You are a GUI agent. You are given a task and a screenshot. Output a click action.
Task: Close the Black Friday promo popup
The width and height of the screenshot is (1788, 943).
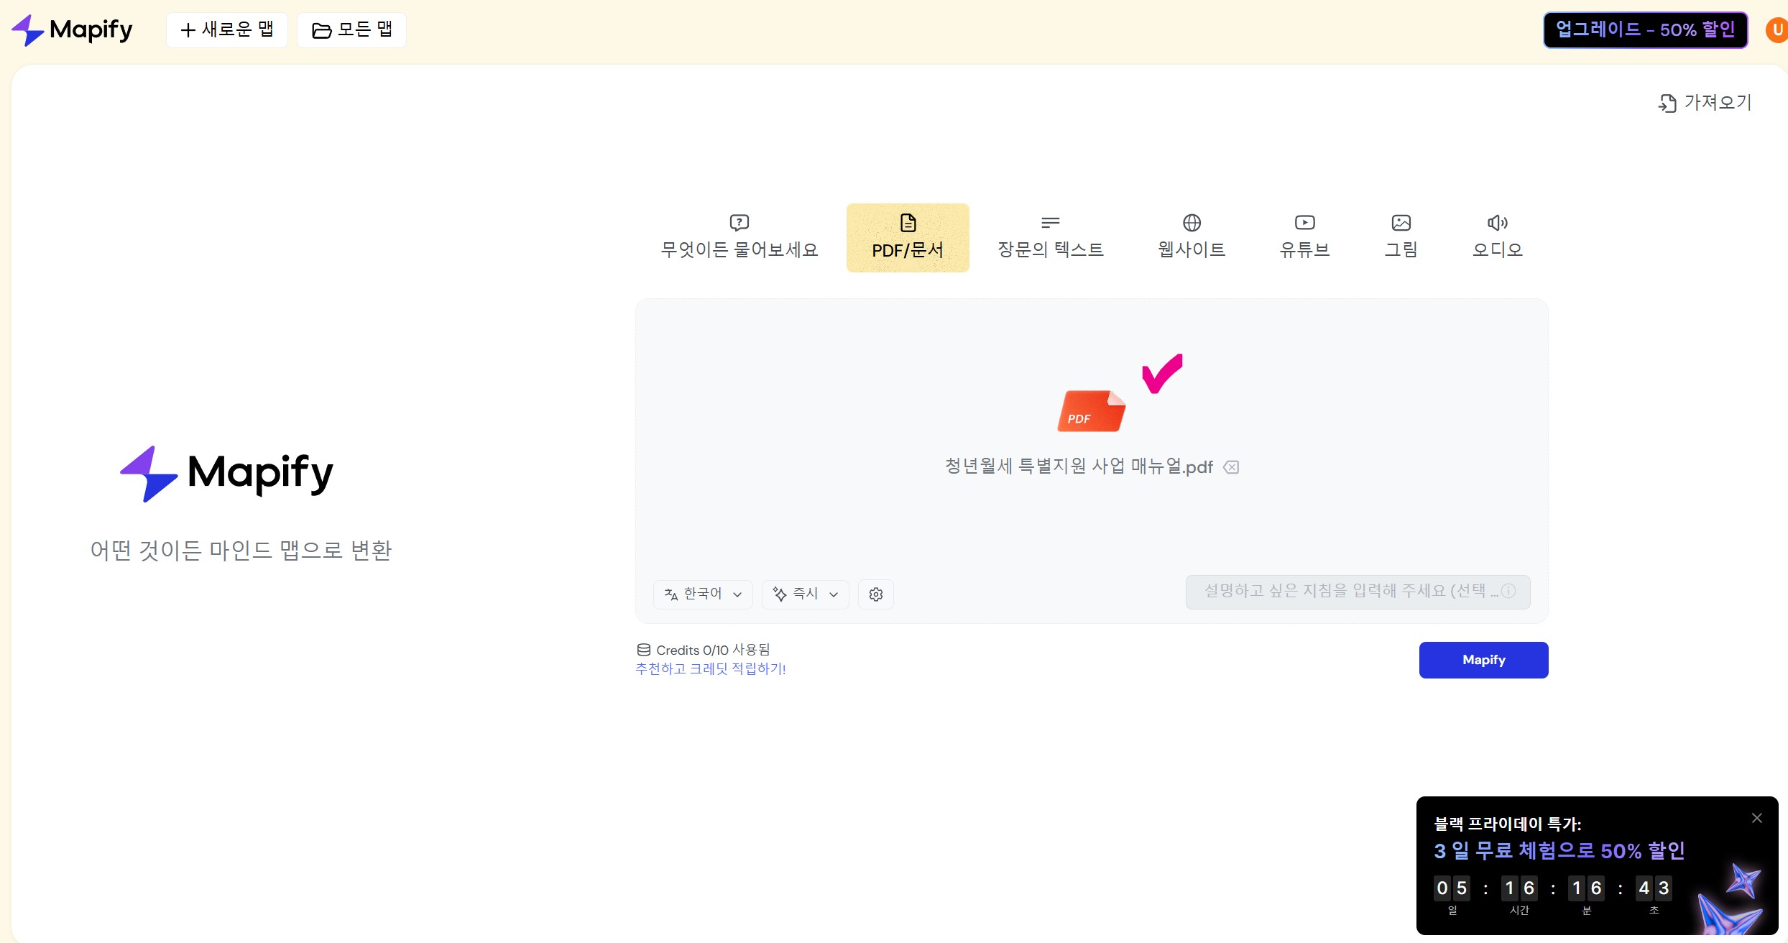tap(1756, 818)
